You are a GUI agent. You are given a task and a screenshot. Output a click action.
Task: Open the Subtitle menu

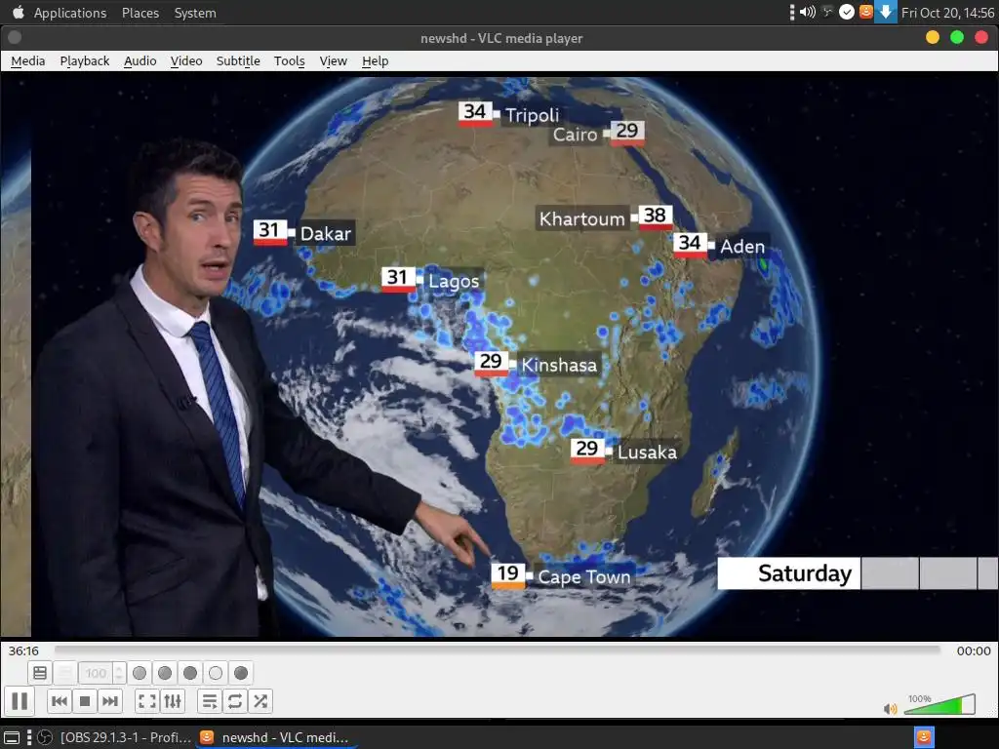click(x=238, y=61)
